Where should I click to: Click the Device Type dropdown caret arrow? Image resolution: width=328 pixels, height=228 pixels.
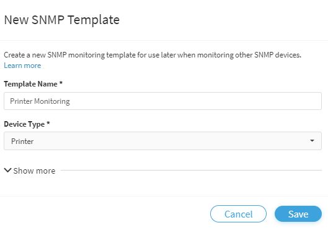point(312,141)
